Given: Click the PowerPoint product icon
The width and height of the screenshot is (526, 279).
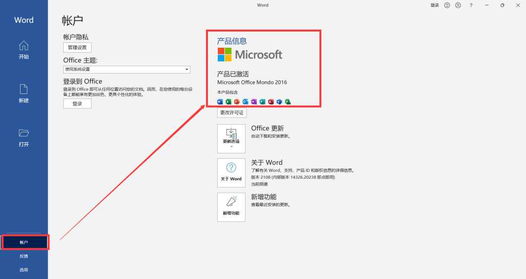Looking at the screenshot, I should point(237,102).
